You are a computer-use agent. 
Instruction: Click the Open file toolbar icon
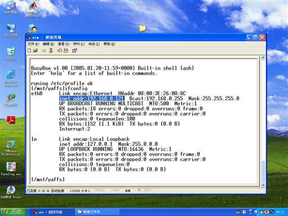click(35, 51)
